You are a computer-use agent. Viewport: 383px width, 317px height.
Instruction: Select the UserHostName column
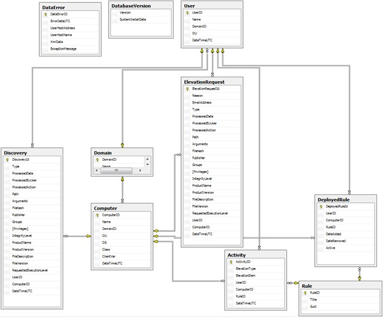click(x=71, y=35)
